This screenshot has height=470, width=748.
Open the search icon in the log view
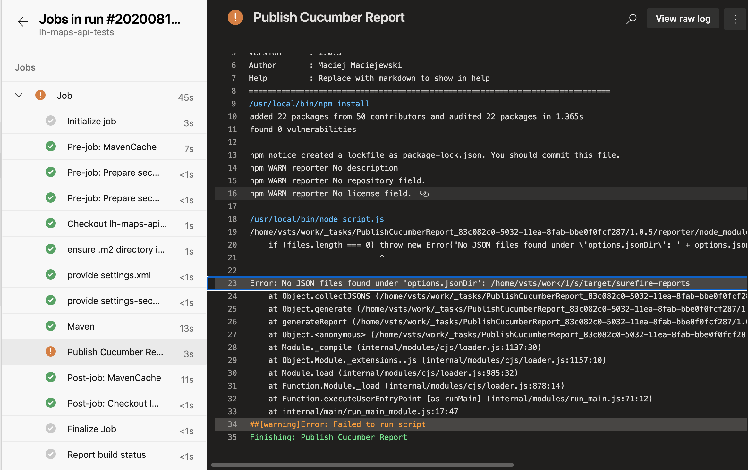click(631, 19)
